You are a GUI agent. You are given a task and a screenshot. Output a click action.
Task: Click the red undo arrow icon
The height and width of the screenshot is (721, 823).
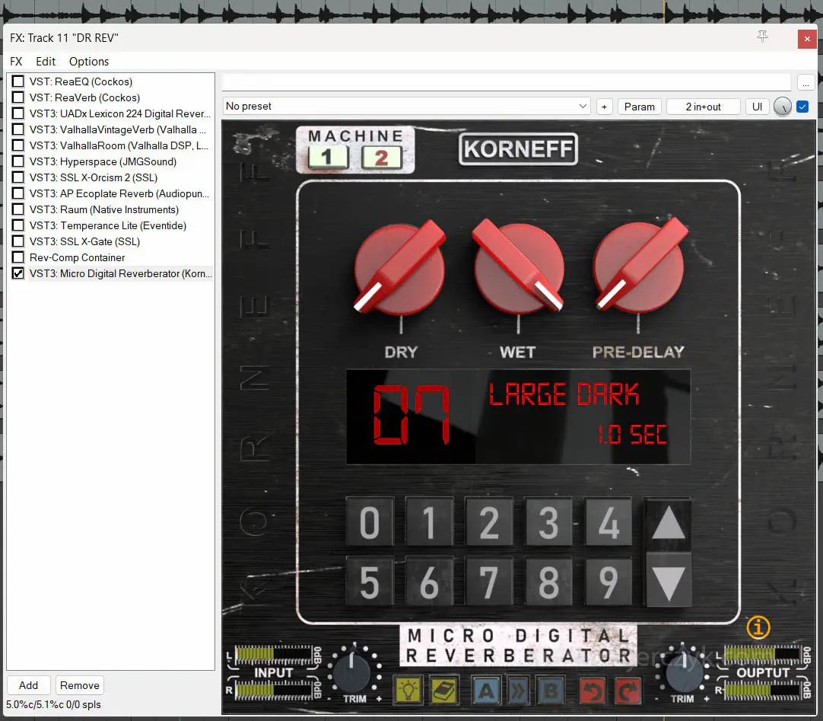tap(593, 690)
